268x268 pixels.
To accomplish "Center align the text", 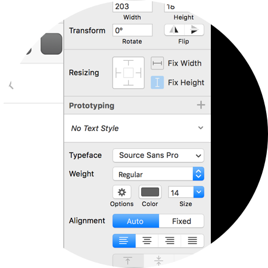I will click(147, 241).
